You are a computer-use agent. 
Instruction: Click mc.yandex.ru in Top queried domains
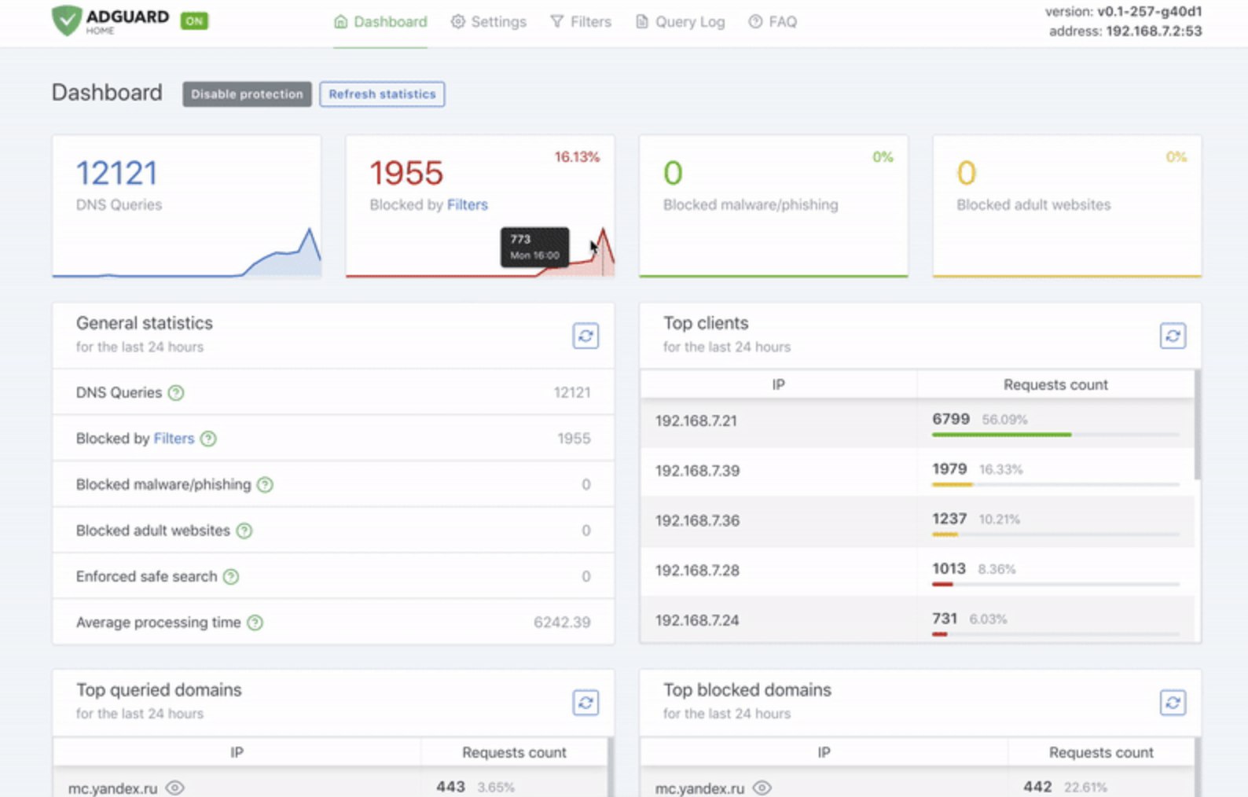click(113, 788)
